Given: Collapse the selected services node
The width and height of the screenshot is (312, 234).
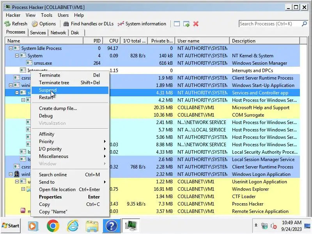Looking at the screenshot, I should 17,92.
